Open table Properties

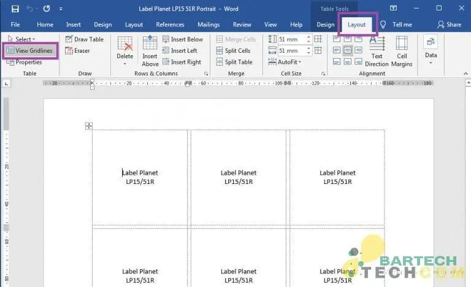click(25, 62)
